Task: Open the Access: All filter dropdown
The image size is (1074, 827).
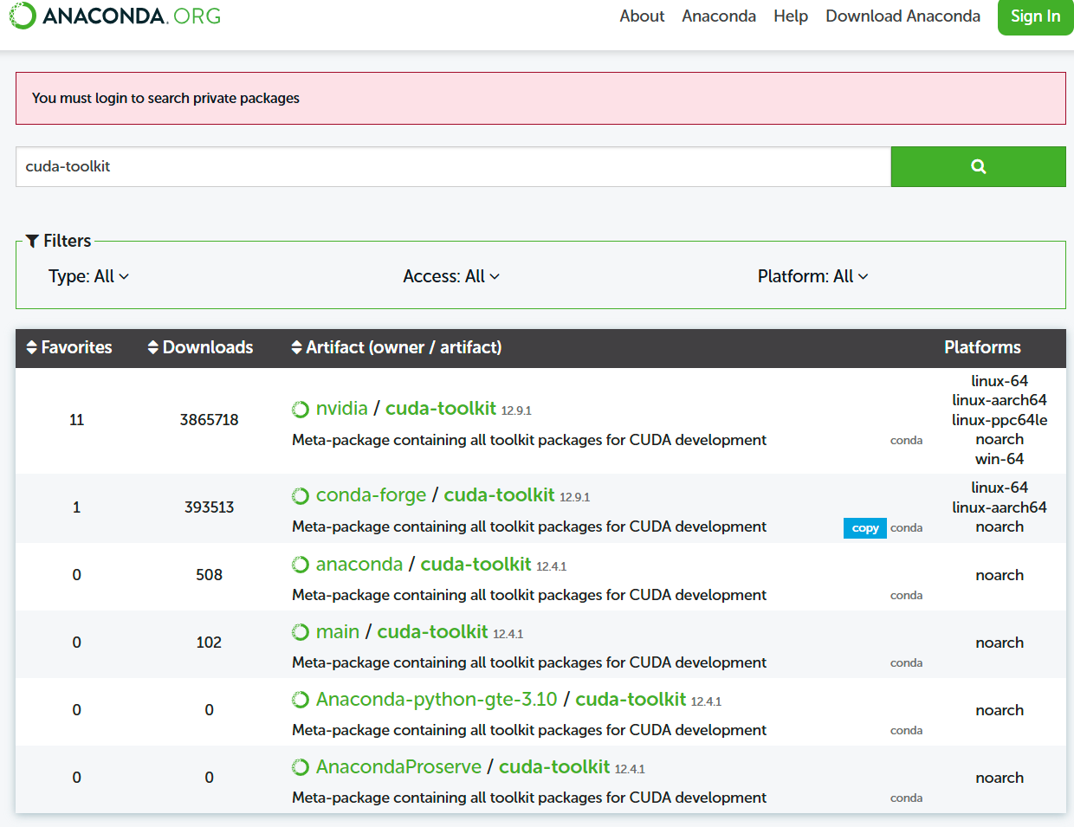Action: [451, 276]
